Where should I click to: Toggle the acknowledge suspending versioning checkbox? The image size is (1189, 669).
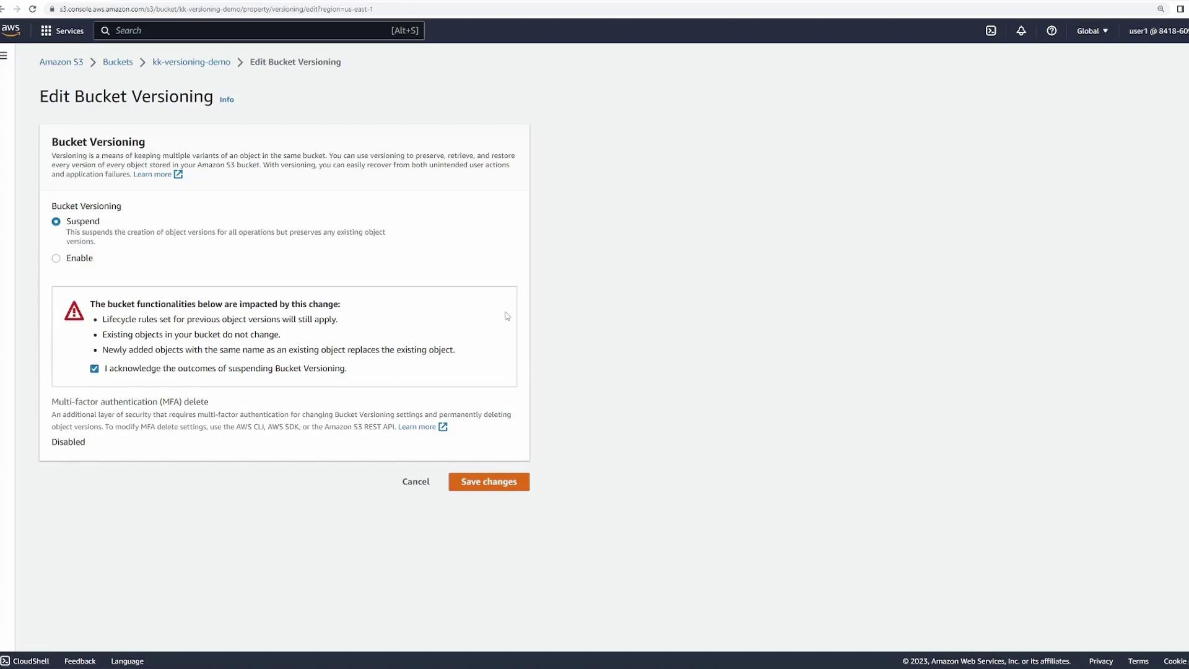(95, 369)
